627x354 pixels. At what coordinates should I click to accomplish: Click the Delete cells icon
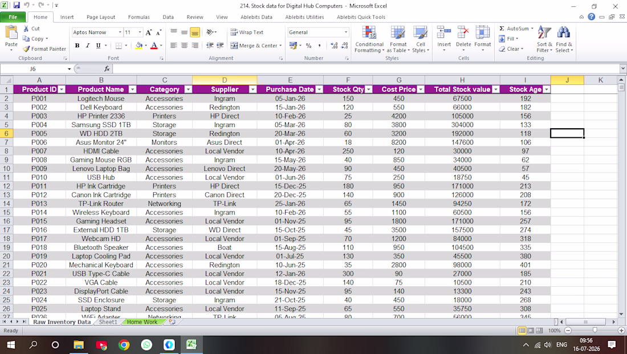coord(463,33)
